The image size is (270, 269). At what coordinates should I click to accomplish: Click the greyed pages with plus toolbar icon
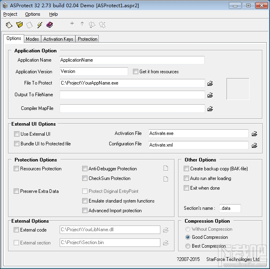point(102,25)
